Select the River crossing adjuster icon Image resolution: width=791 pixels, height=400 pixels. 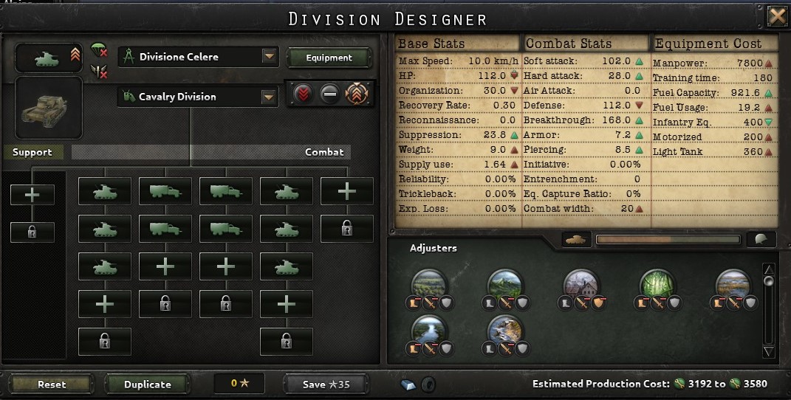click(x=429, y=331)
